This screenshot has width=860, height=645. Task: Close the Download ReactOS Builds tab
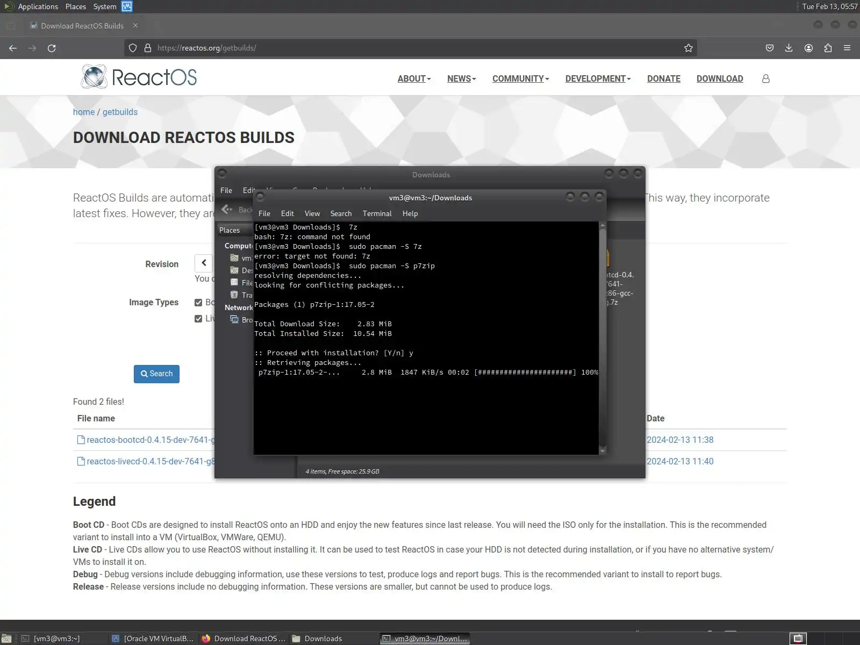pyautogui.click(x=135, y=25)
